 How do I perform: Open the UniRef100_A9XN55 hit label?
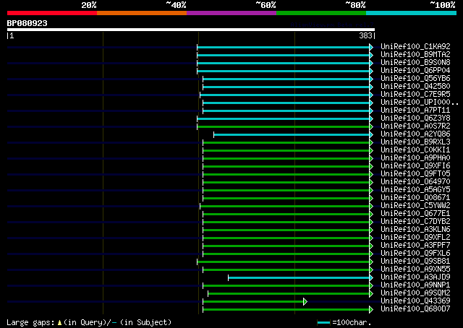[415, 269]
